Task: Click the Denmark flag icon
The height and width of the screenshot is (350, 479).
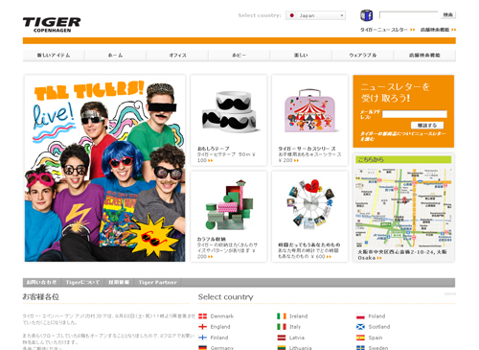Action: [x=202, y=316]
